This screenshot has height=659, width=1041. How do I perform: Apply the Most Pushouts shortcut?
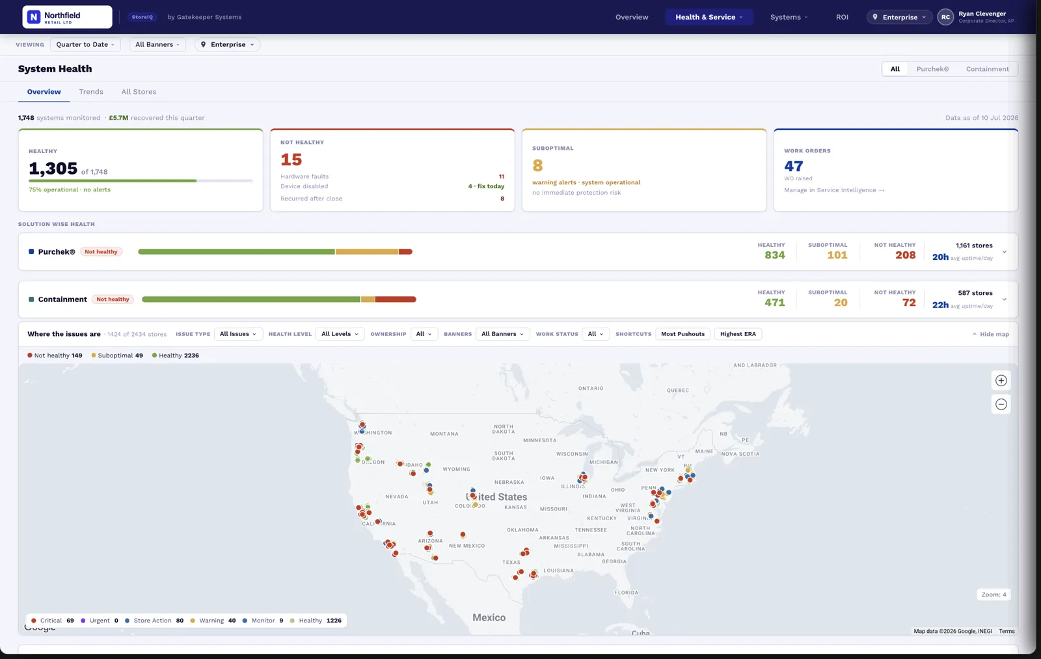pyautogui.click(x=683, y=334)
